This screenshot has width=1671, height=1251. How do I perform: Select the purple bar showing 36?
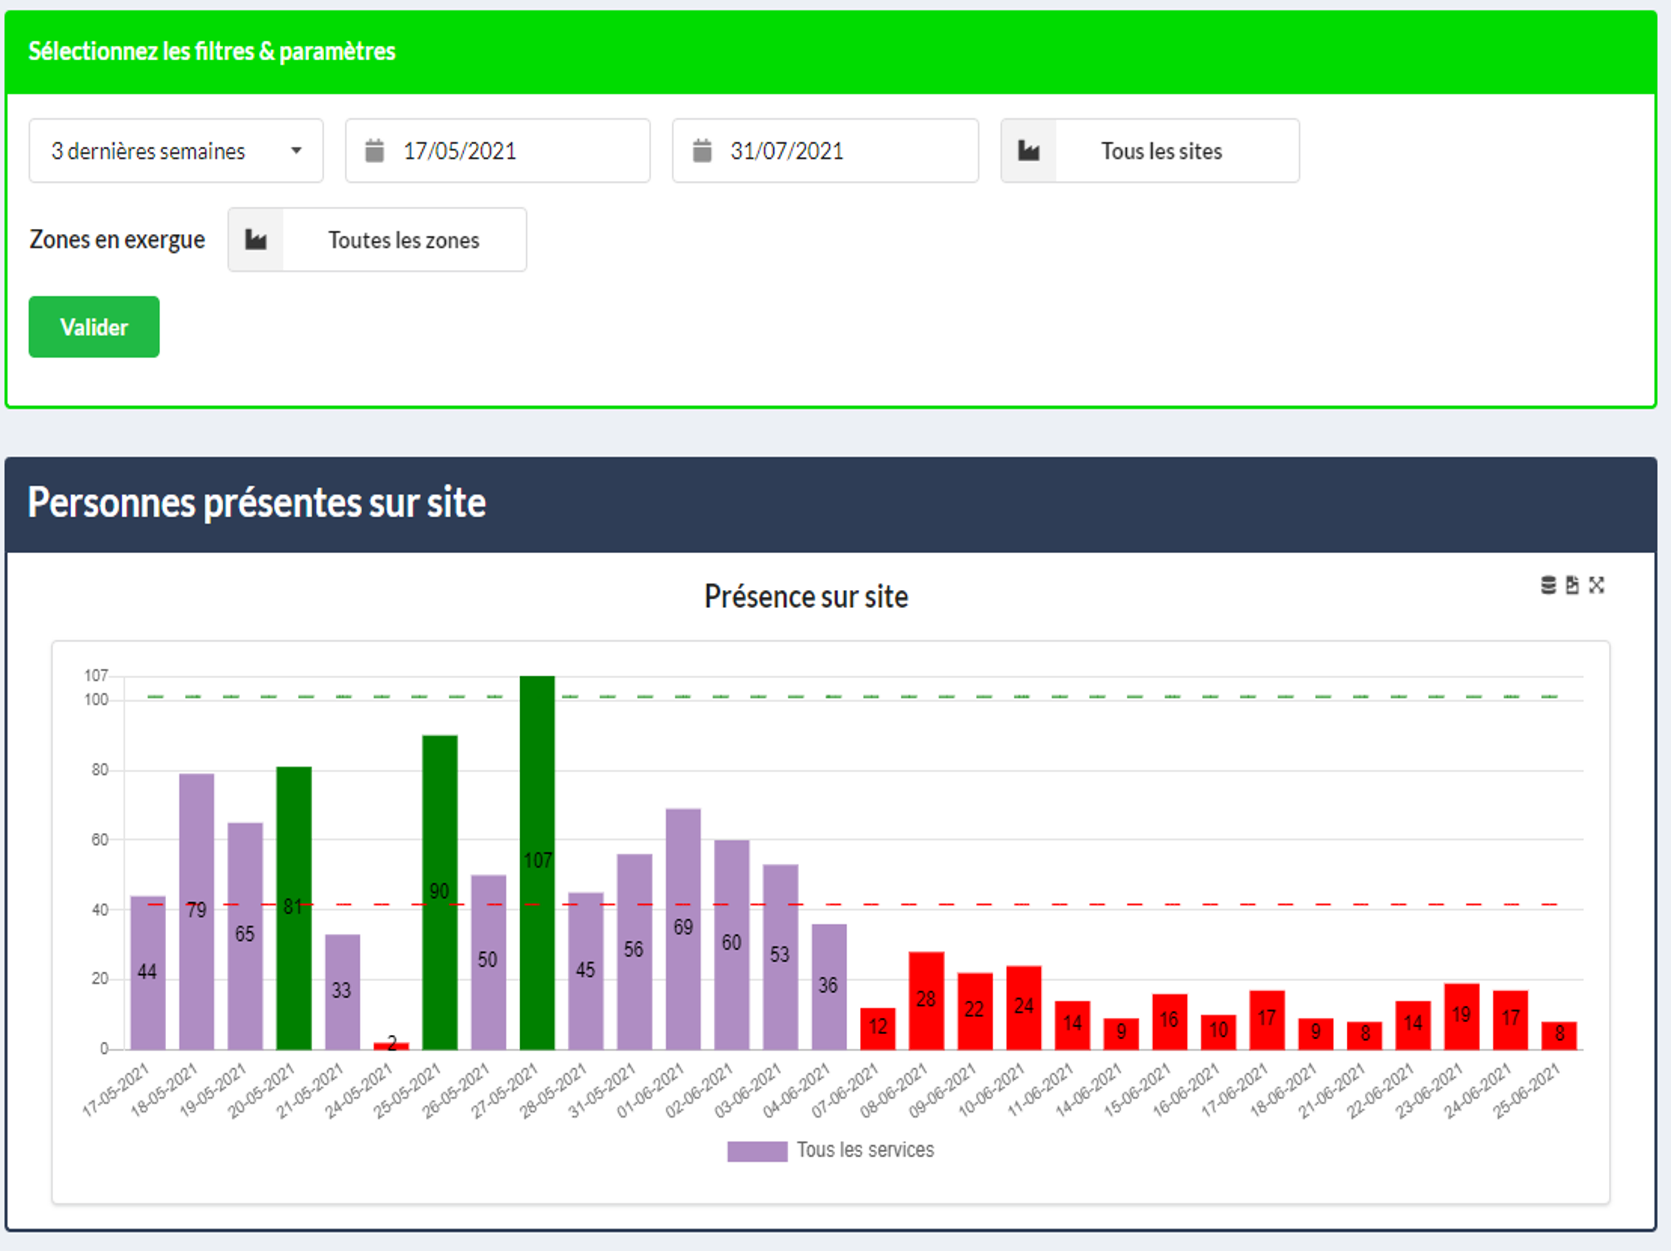pos(830,987)
